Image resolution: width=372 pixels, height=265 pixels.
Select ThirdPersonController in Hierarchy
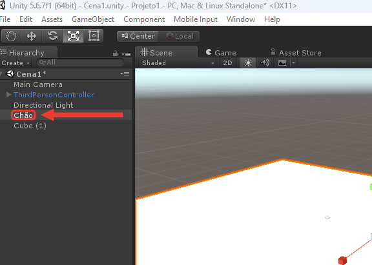pyautogui.click(x=66, y=95)
